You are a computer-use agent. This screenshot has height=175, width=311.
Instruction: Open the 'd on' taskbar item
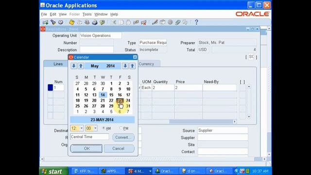click(x=192, y=171)
